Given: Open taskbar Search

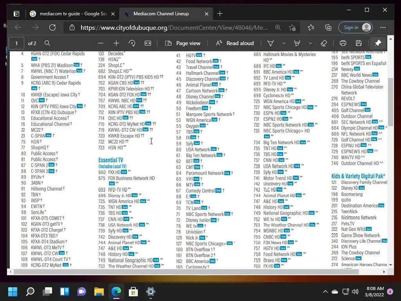Looking at the screenshot, I should (x=30, y=292).
